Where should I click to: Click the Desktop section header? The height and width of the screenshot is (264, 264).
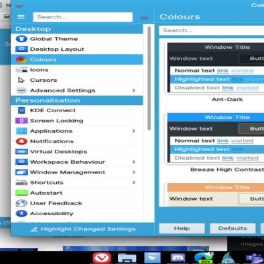(x=77, y=29)
